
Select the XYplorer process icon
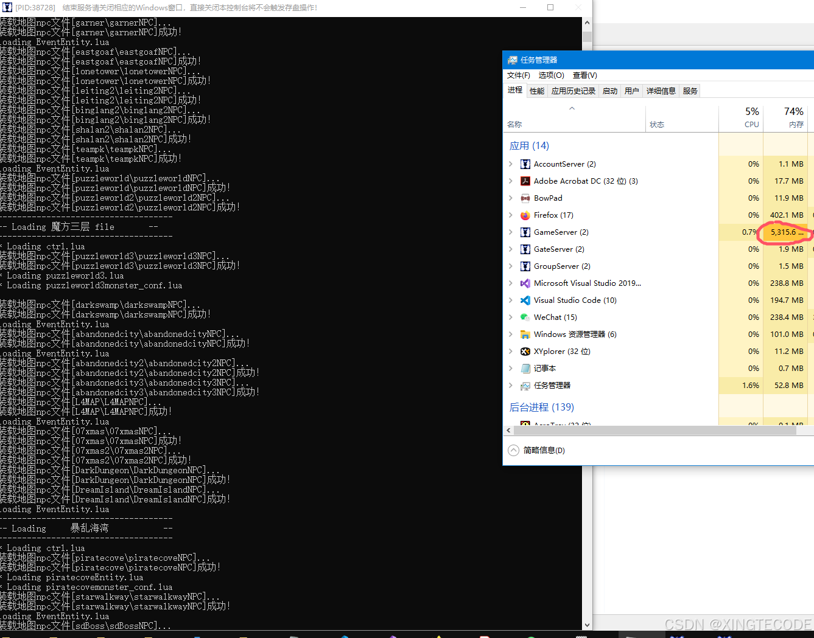click(525, 352)
